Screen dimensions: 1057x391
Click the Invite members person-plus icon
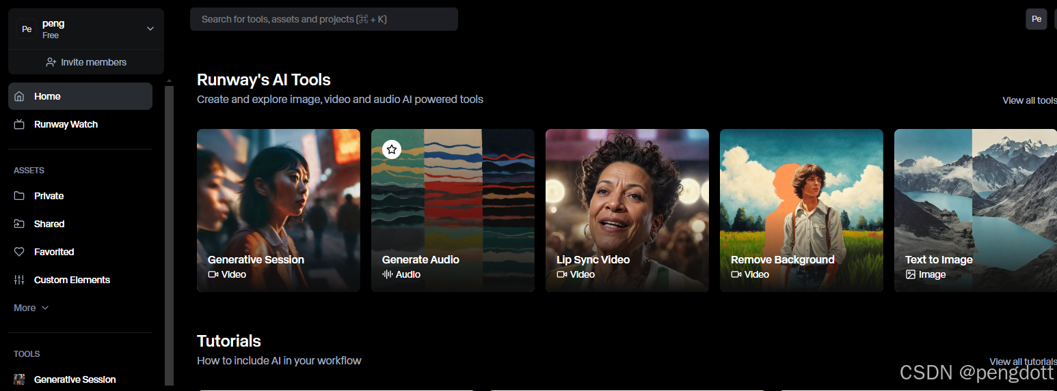(x=51, y=62)
